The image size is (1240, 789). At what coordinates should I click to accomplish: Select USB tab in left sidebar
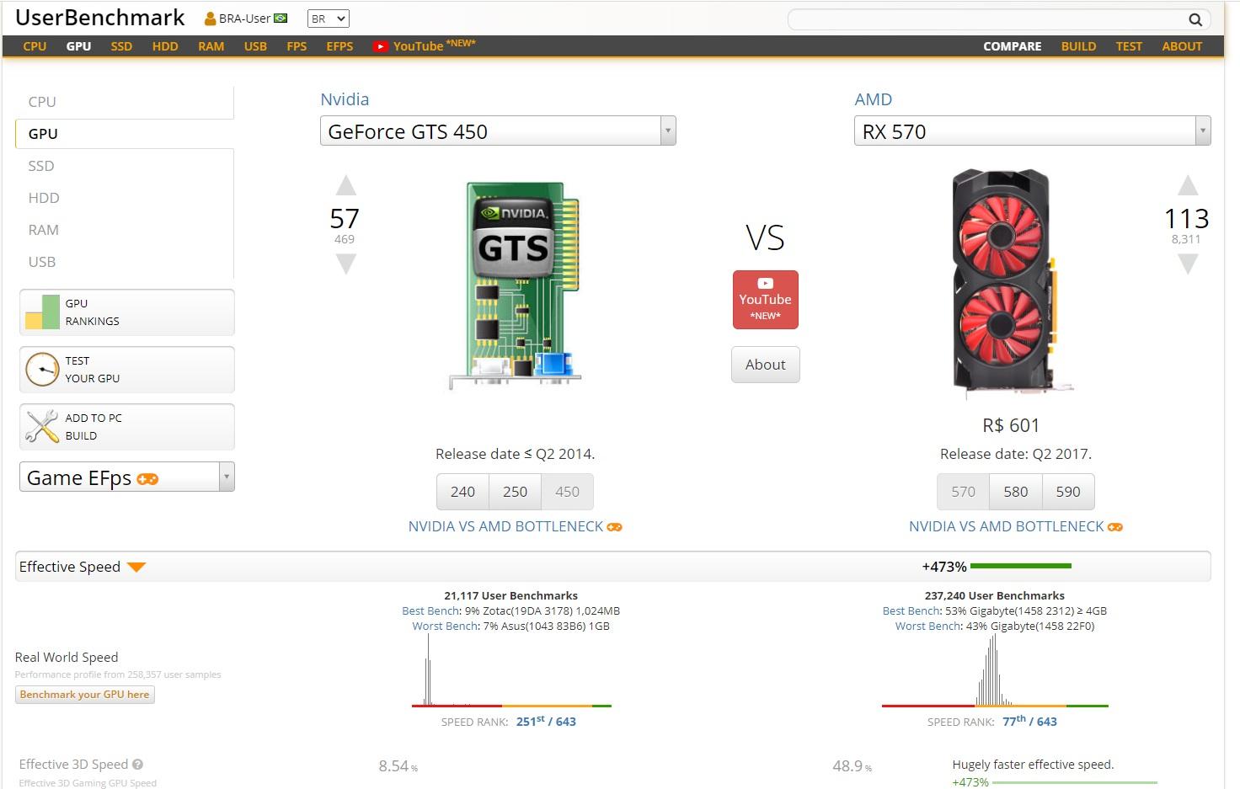[x=125, y=262]
